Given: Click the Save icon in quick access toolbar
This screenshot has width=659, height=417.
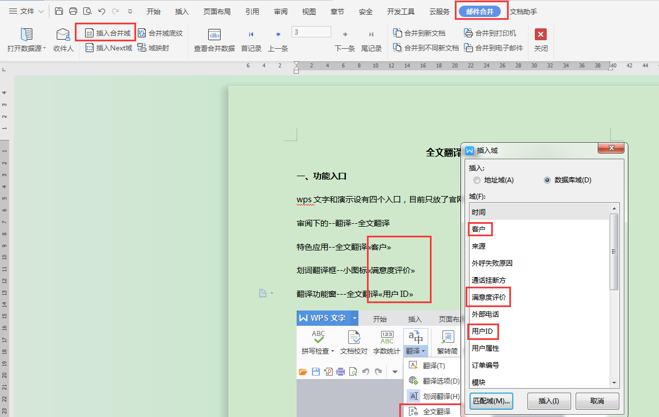Looking at the screenshot, I should (x=59, y=11).
